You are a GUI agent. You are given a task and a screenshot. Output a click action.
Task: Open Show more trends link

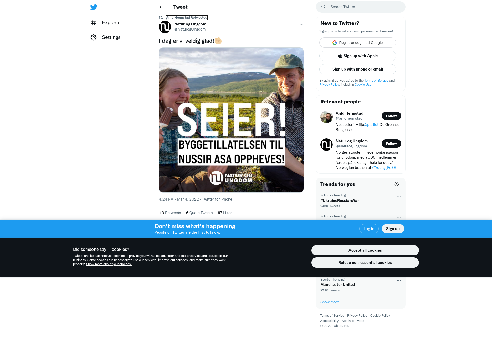click(330, 302)
